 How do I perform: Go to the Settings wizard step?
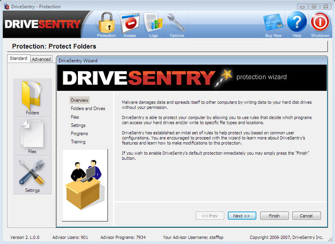tap(78, 125)
